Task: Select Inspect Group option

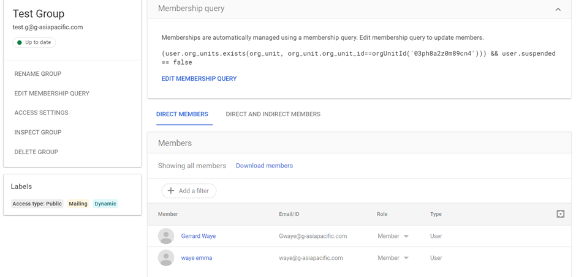Action: [x=38, y=132]
